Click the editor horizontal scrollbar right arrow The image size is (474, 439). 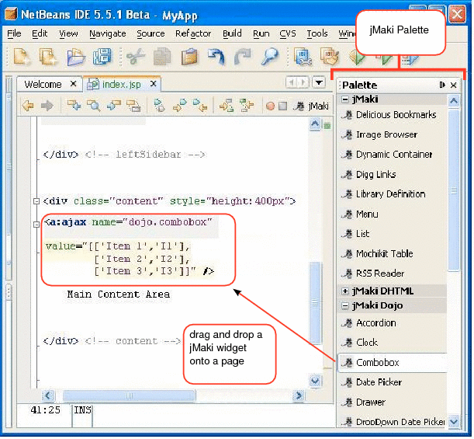[299, 395]
